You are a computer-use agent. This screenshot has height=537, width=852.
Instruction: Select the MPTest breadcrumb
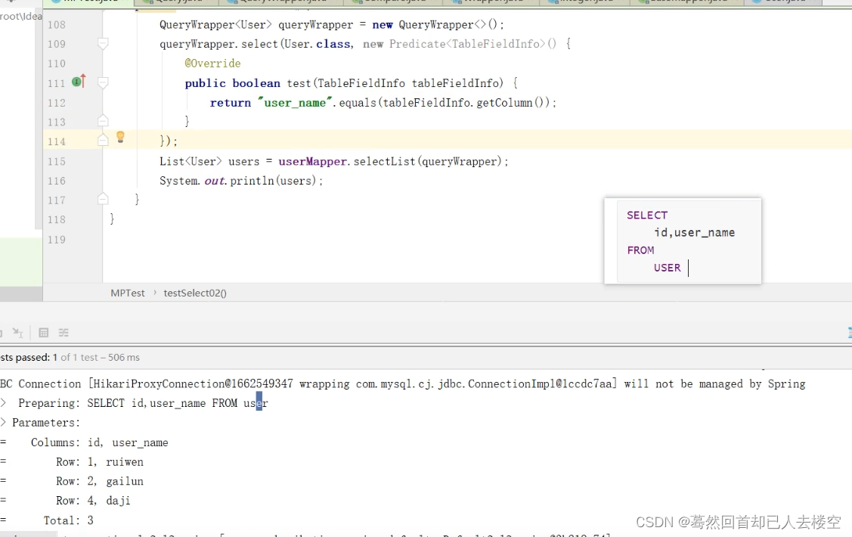tap(128, 293)
